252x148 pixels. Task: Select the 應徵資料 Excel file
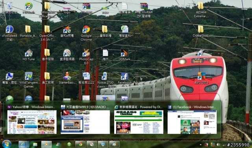tap(125, 29)
